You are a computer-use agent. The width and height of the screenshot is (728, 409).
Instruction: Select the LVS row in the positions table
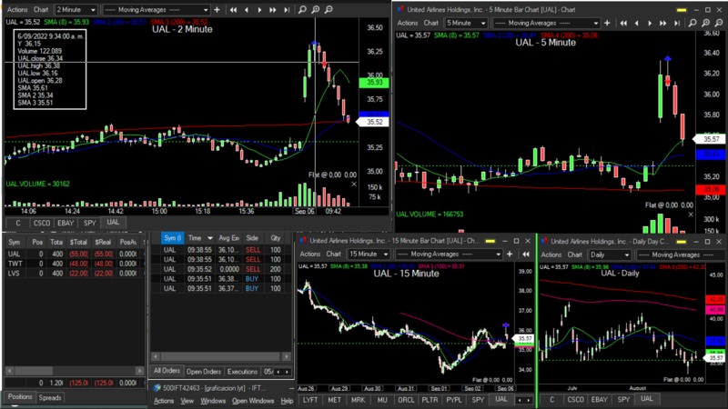point(15,273)
